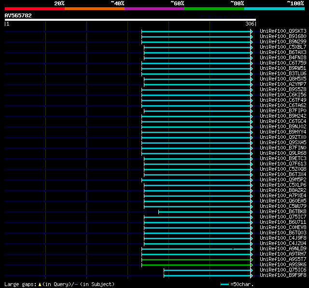Viewport: 309px width, 288px height.
Task: Open the UniRef100_B6TAX3 hit label
Action: coord(283,53)
